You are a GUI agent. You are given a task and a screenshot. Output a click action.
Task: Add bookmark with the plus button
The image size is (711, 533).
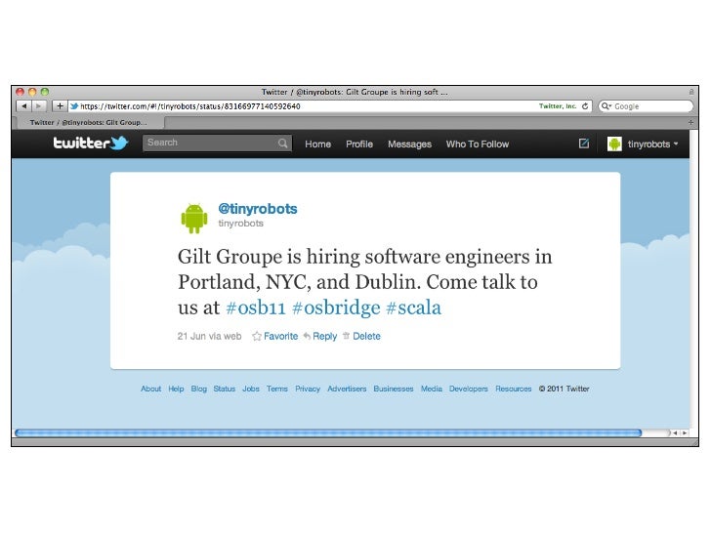(60, 106)
